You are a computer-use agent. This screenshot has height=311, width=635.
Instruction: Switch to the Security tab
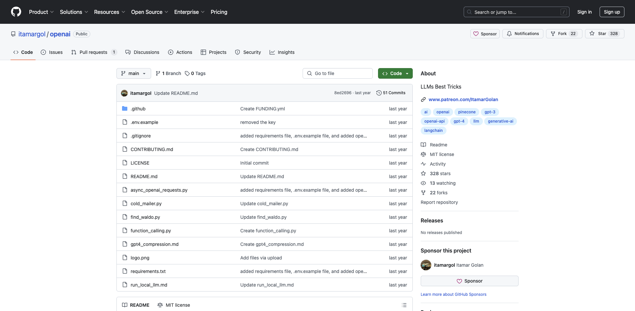click(248, 52)
